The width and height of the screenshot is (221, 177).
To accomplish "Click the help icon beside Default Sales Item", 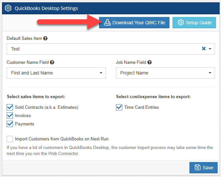I will 46,39.
